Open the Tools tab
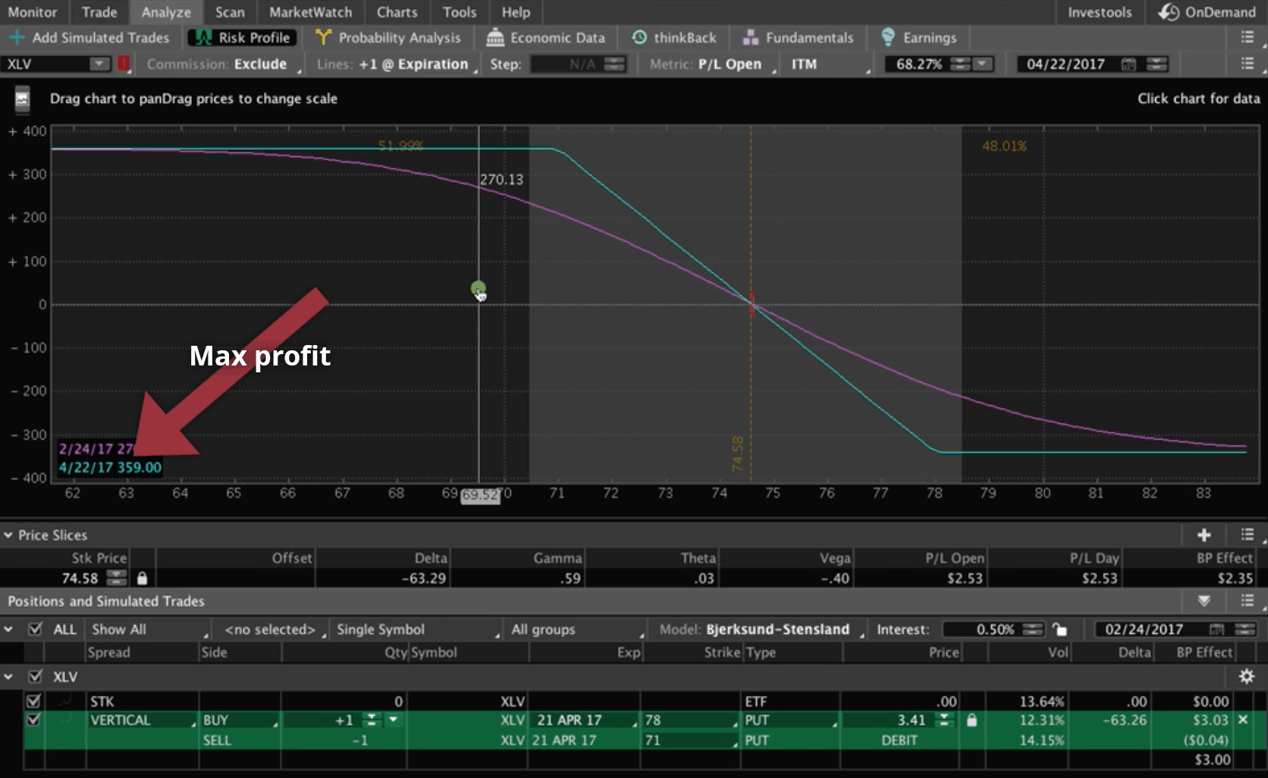This screenshot has width=1268, height=778. pos(460,12)
